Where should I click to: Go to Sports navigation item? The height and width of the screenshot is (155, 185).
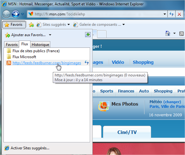[107, 91]
